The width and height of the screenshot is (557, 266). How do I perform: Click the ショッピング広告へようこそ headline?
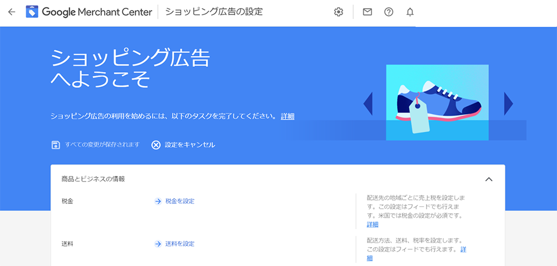(130, 69)
